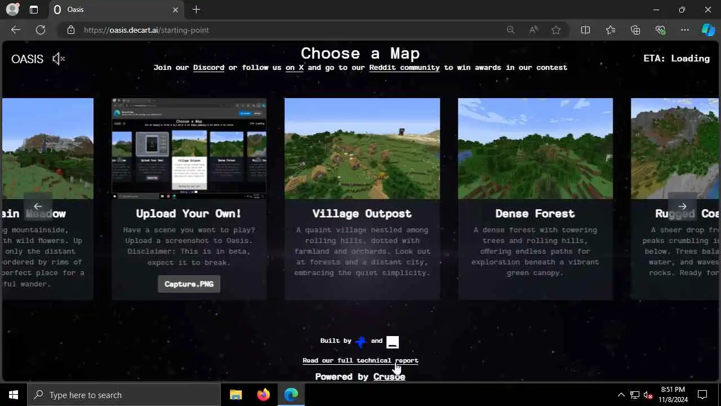Toggle the Oasis sound mute icon

click(59, 59)
